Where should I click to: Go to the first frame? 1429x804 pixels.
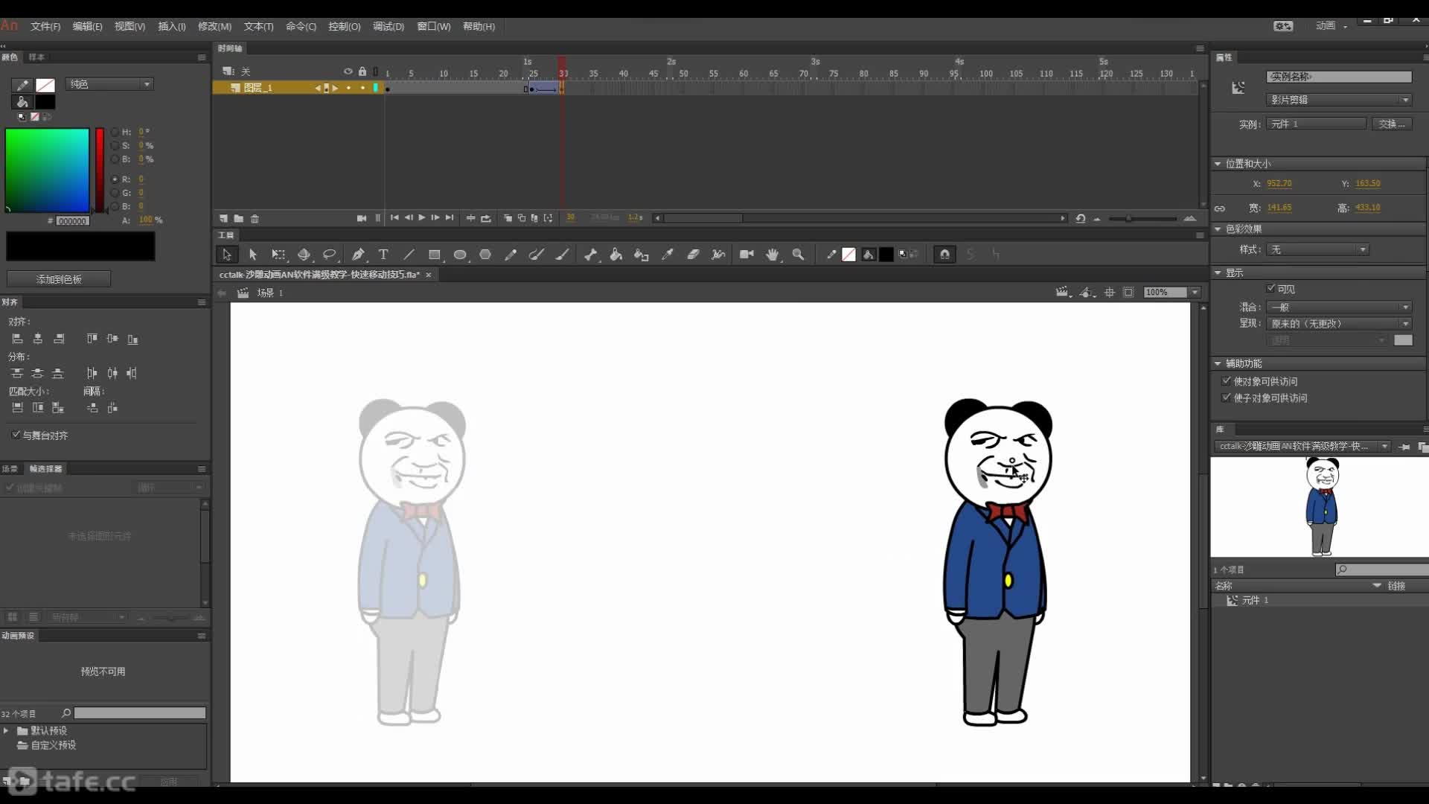point(394,217)
